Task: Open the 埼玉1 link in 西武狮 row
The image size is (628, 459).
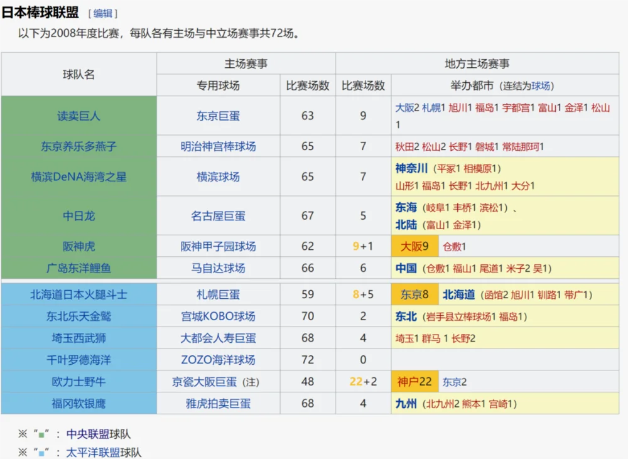Action: pyautogui.click(x=407, y=338)
